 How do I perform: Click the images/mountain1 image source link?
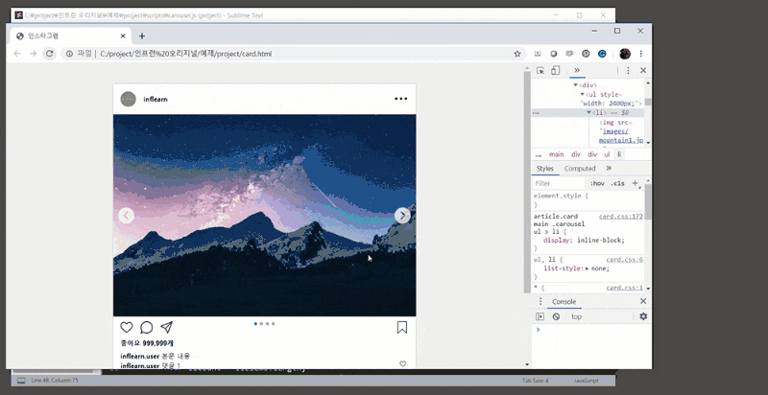coord(620,136)
